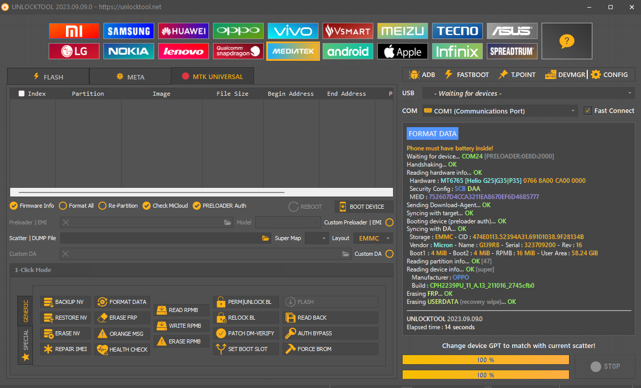
Task: Click the question mark help tile
Action: click(566, 41)
